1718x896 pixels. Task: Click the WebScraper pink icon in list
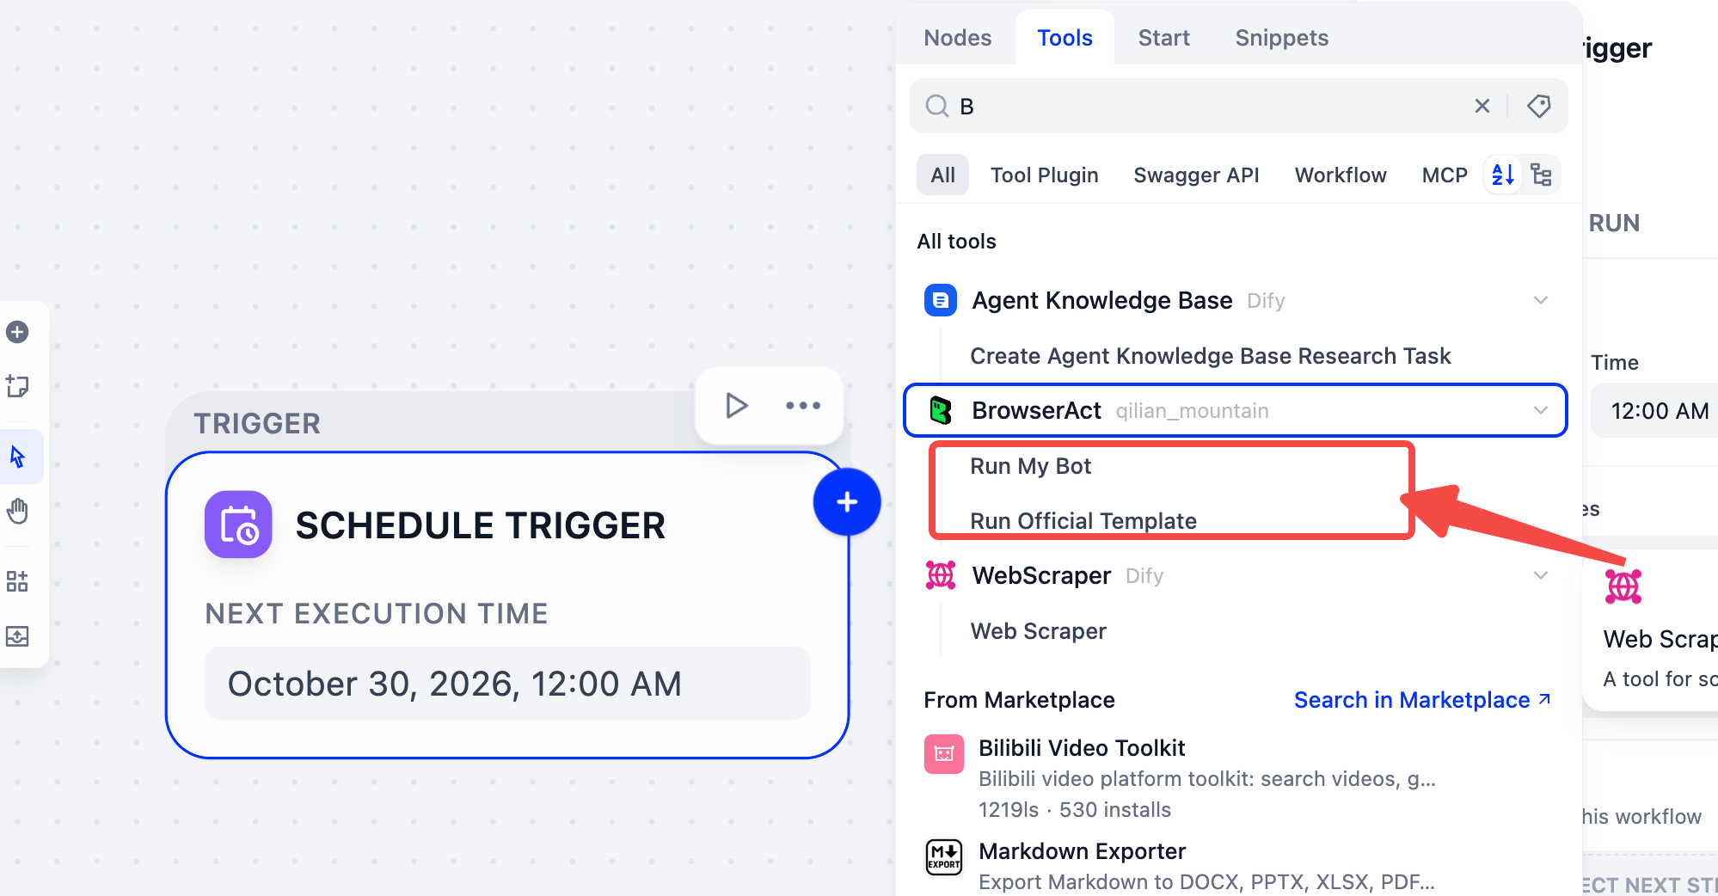(x=941, y=575)
